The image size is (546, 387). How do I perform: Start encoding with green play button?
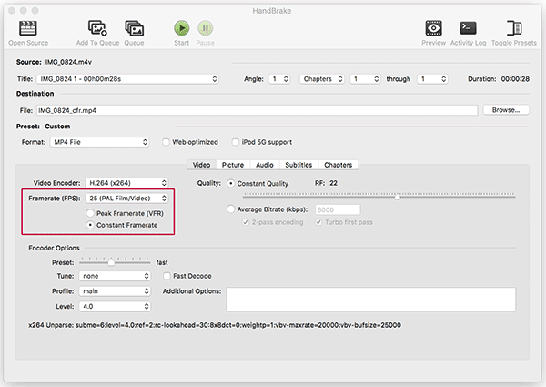(x=181, y=28)
